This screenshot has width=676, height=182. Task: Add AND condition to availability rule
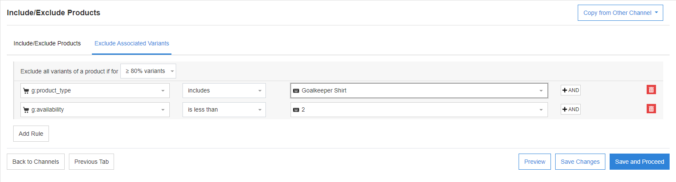tap(570, 109)
